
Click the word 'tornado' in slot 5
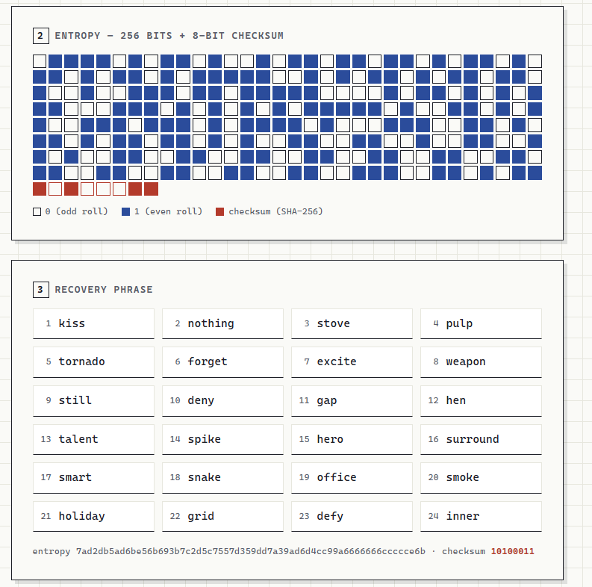[x=81, y=361]
